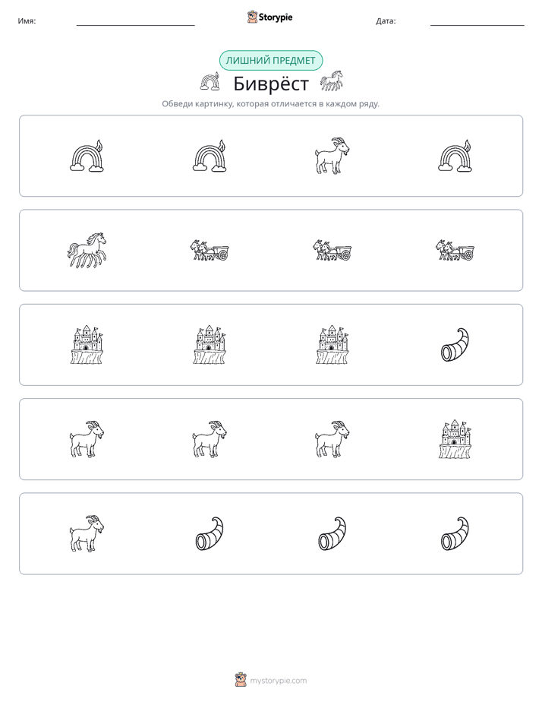Click the small rainbow icon beside the title

[210, 82]
